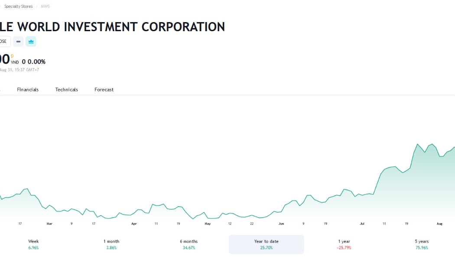Click the VND currency label
The image size is (455, 273).
coord(15,62)
